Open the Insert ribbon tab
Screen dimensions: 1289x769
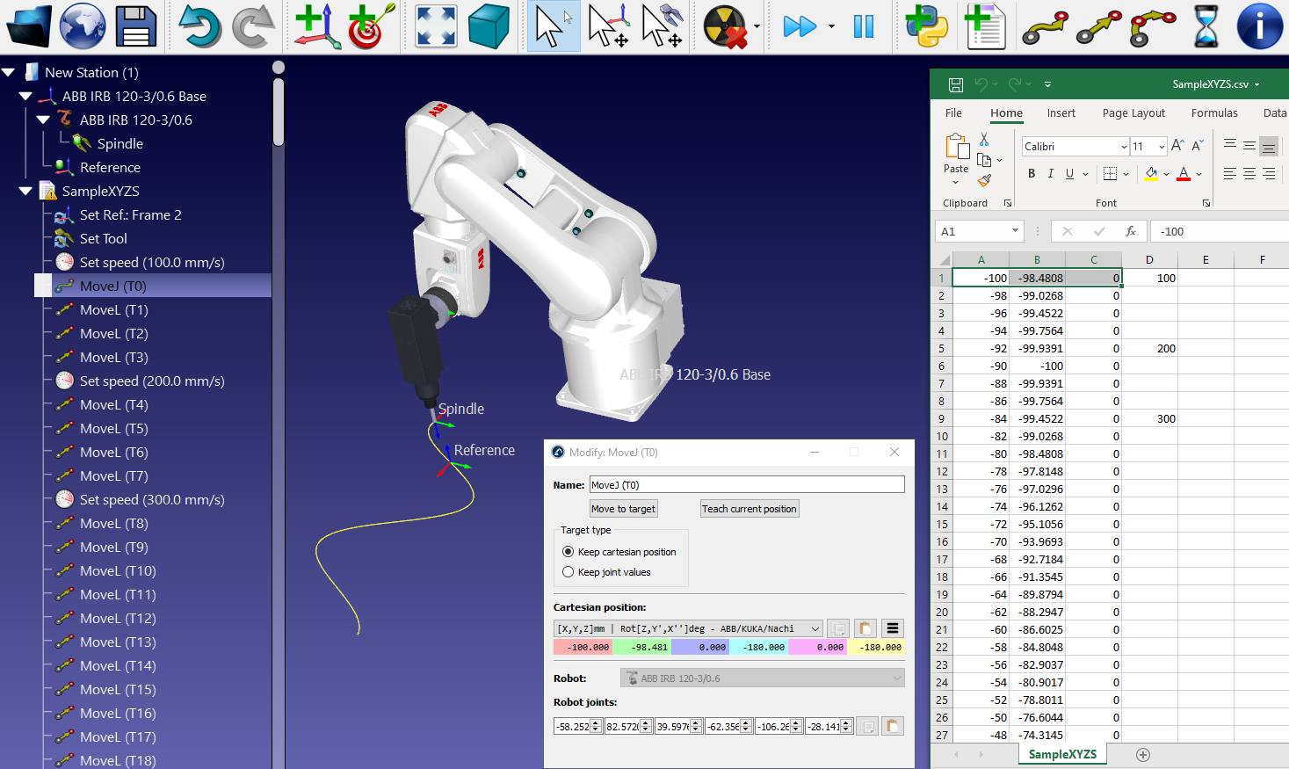point(1061,113)
